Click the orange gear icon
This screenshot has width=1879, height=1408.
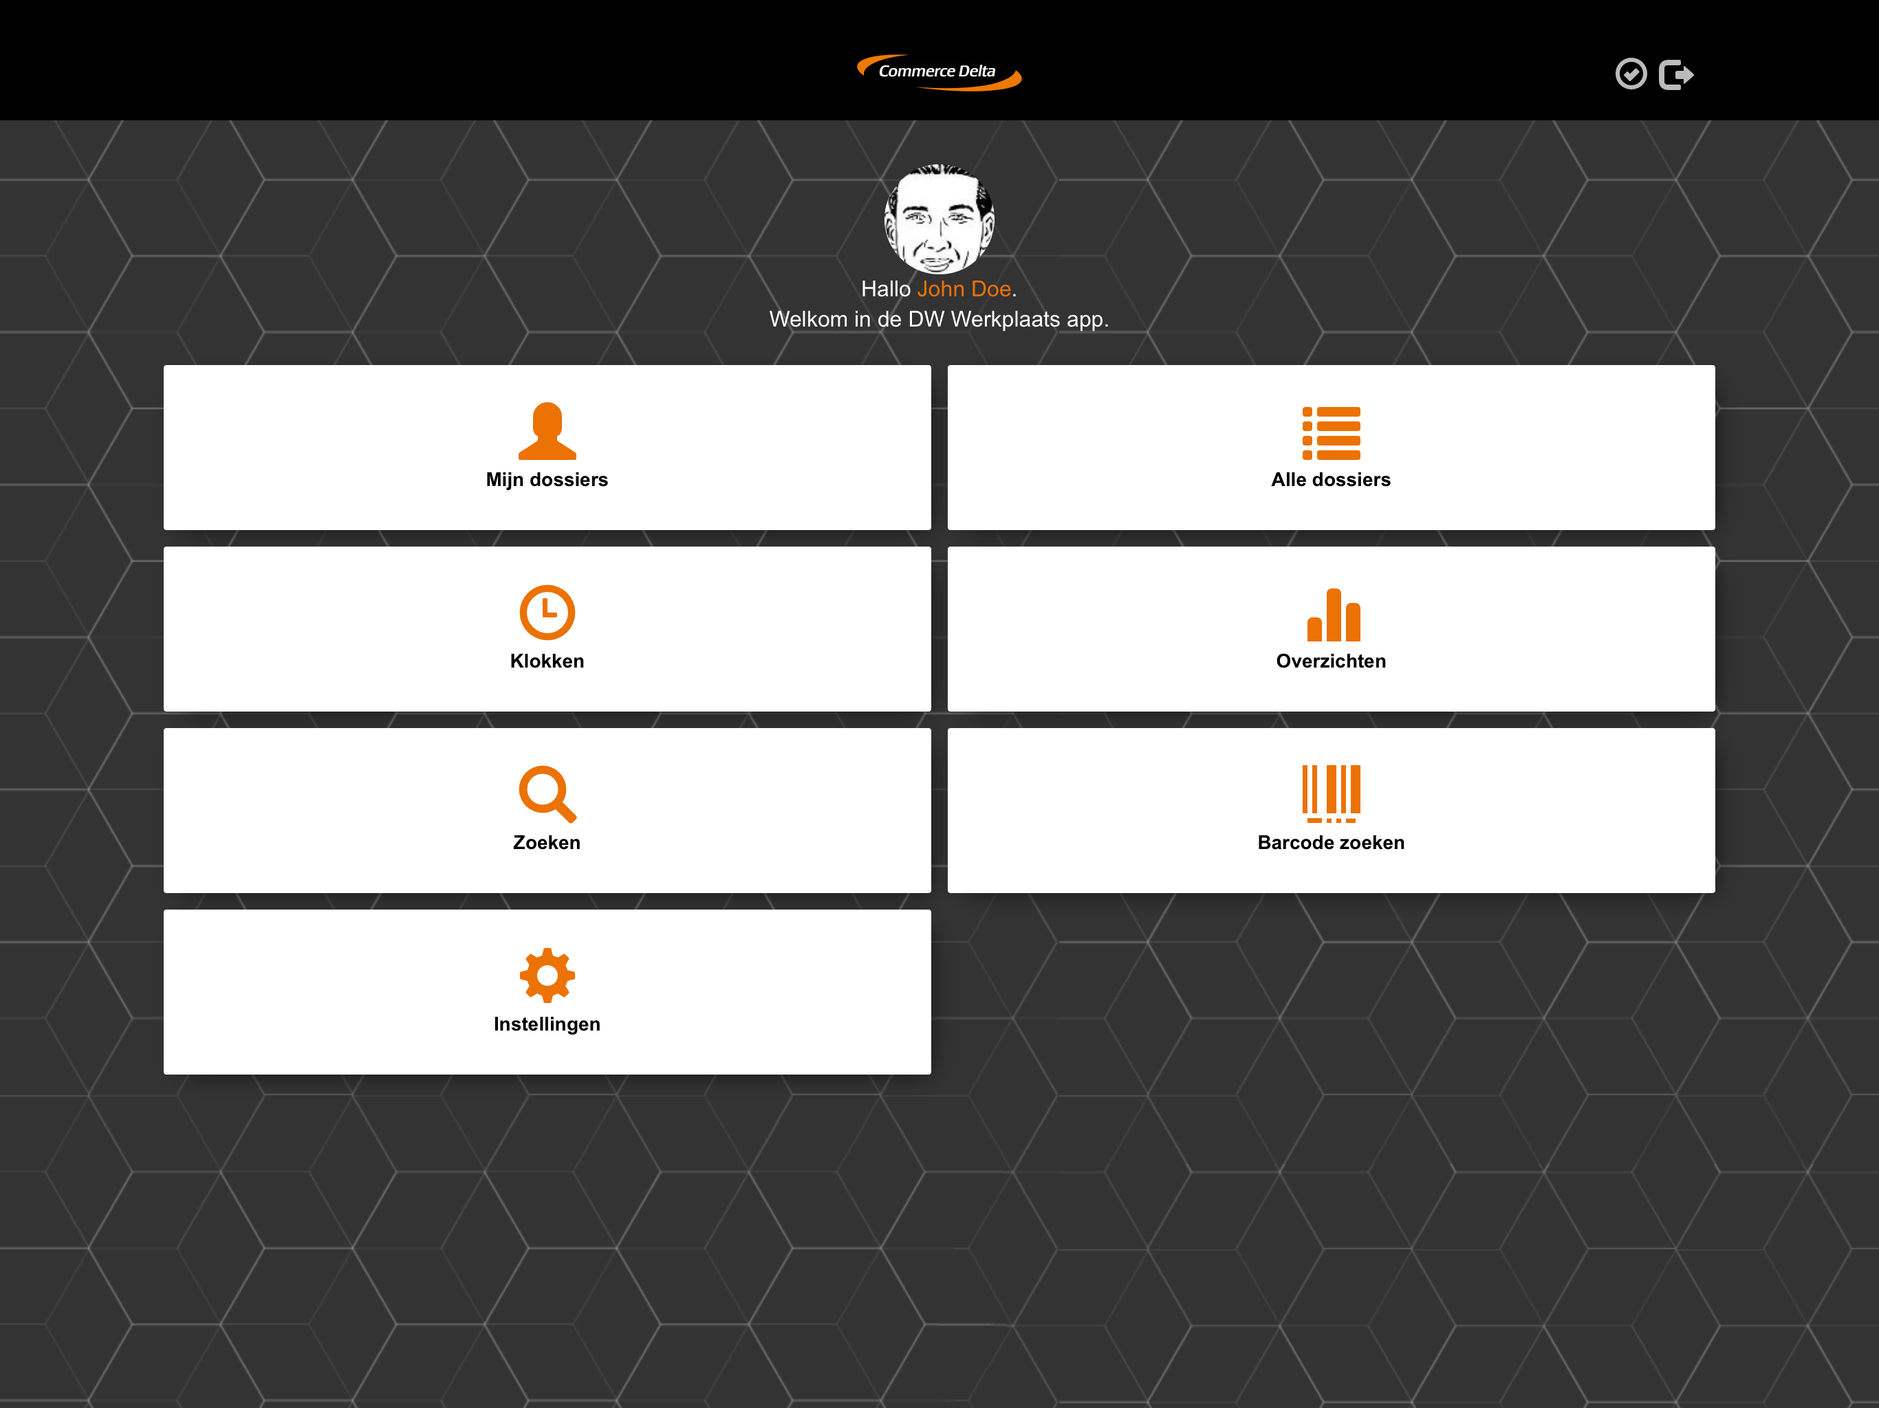pos(547,975)
